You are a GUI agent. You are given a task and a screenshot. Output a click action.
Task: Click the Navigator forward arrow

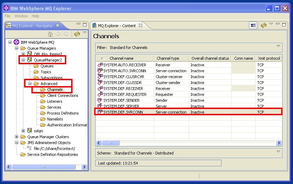(x=66, y=34)
